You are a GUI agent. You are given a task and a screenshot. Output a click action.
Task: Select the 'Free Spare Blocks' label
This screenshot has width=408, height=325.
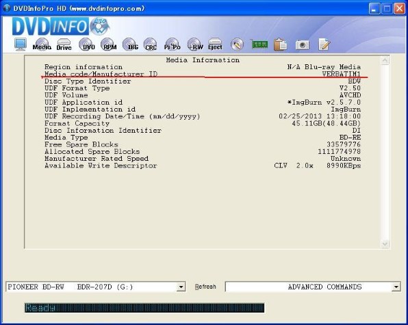81,144
